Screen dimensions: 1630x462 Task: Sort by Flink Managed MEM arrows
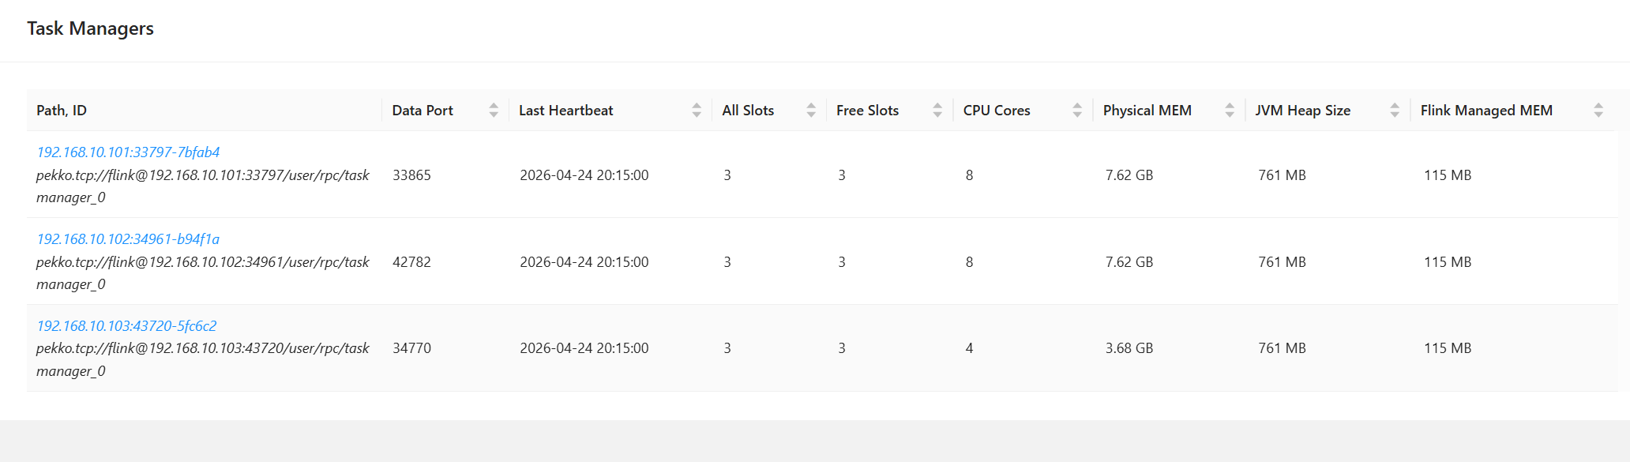(x=1598, y=111)
